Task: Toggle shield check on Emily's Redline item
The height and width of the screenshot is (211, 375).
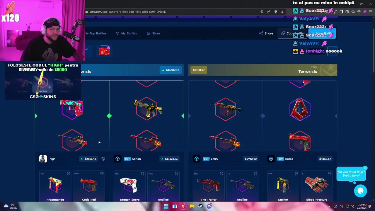Action: pyautogui.click(x=255, y=174)
